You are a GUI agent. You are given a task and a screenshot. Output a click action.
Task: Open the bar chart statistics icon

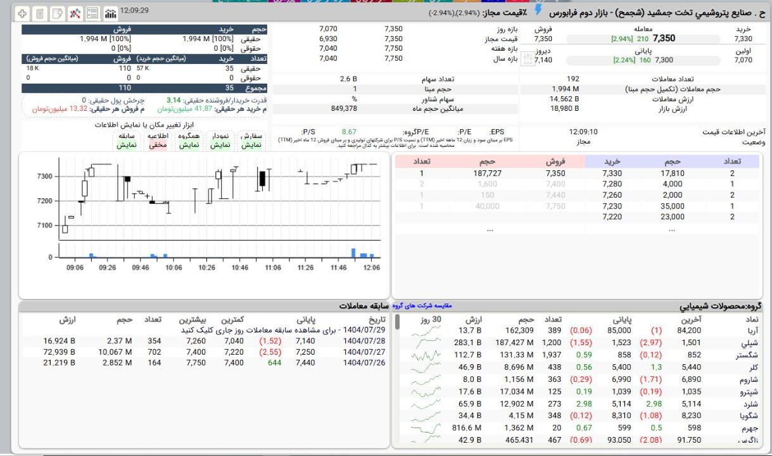click(x=110, y=13)
